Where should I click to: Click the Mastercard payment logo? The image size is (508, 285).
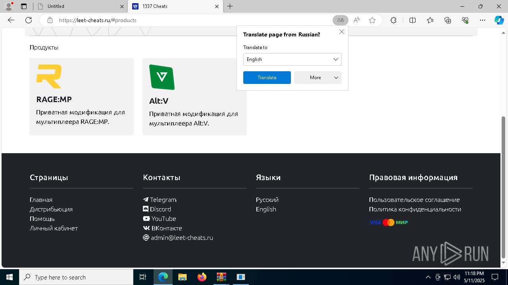389,222
